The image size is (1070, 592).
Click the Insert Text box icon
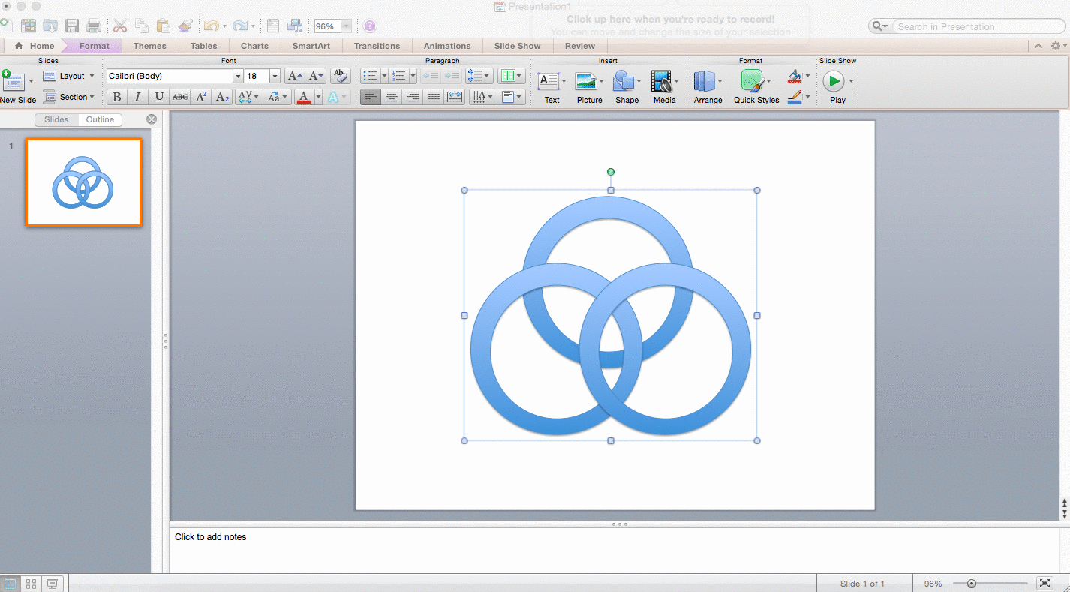(549, 80)
